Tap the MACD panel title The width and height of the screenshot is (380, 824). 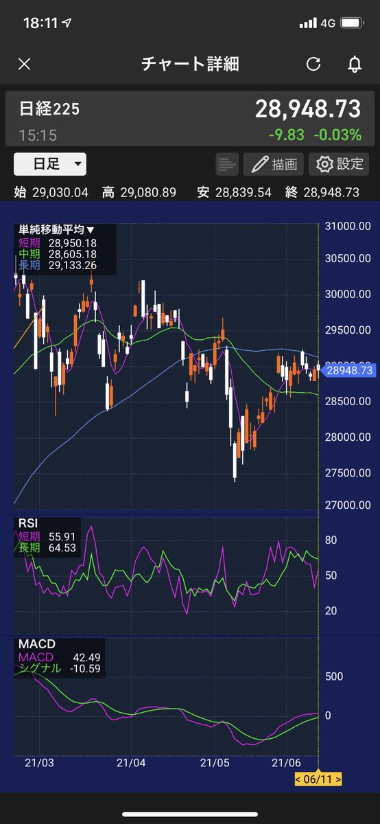(x=37, y=645)
